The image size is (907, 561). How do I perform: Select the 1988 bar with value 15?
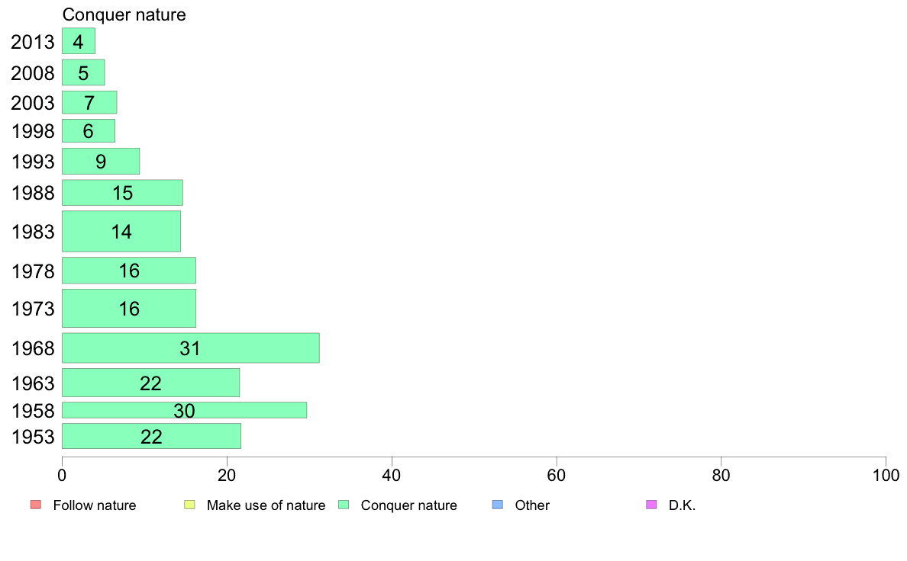point(122,193)
